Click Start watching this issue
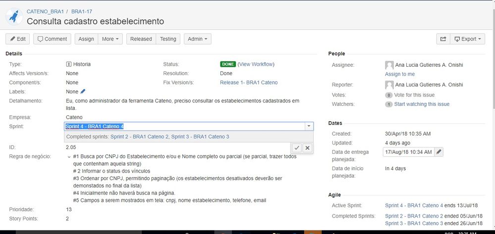The height and width of the screenshot is (234, 495). click(422, 104)
